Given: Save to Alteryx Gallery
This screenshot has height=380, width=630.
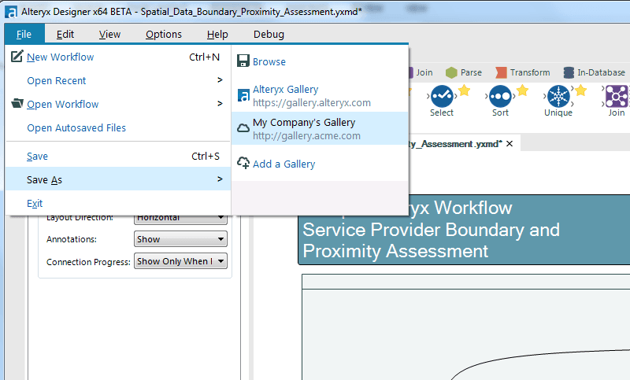Looking at the screenshot, I should 320,95.
